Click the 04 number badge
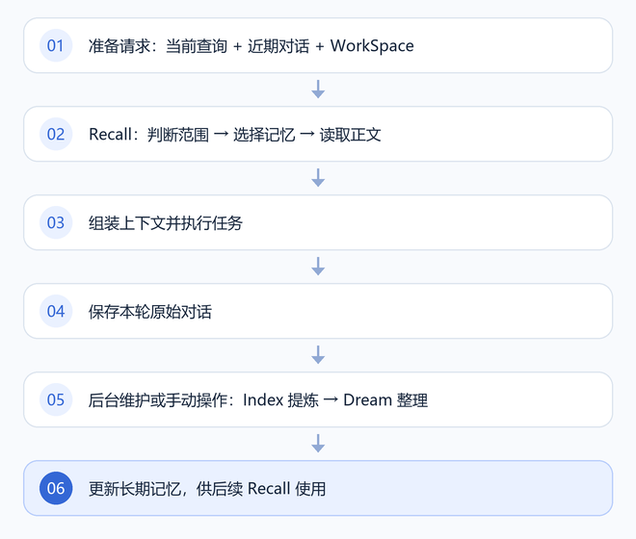The height and width of the screenshot is (539, 636). pyautogui.click(x=56, y=311)
